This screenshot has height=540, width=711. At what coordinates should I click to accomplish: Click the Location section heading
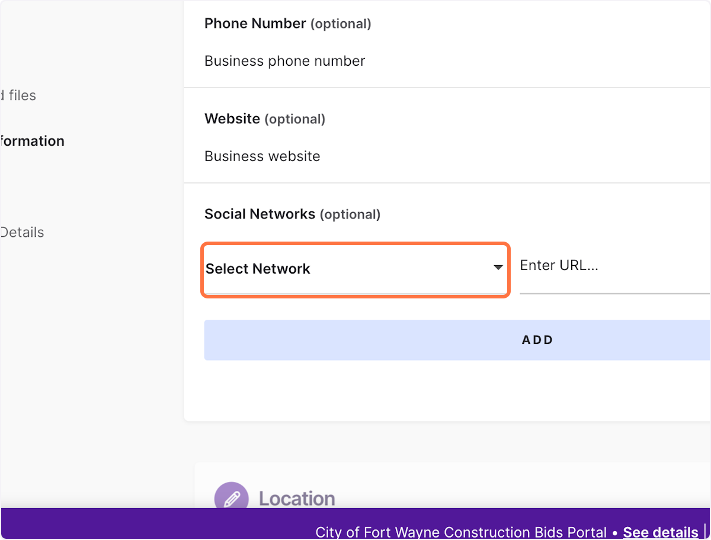pos(297,498)
